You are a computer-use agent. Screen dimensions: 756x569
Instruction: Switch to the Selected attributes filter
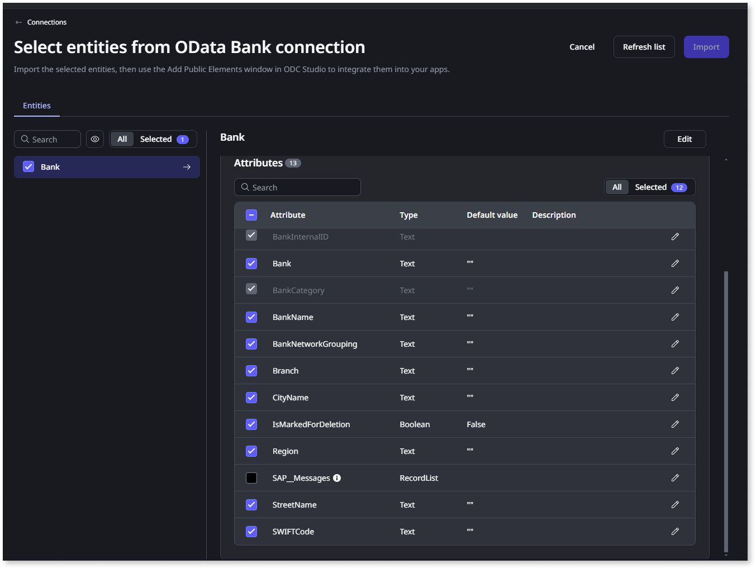tap(650, 187)
